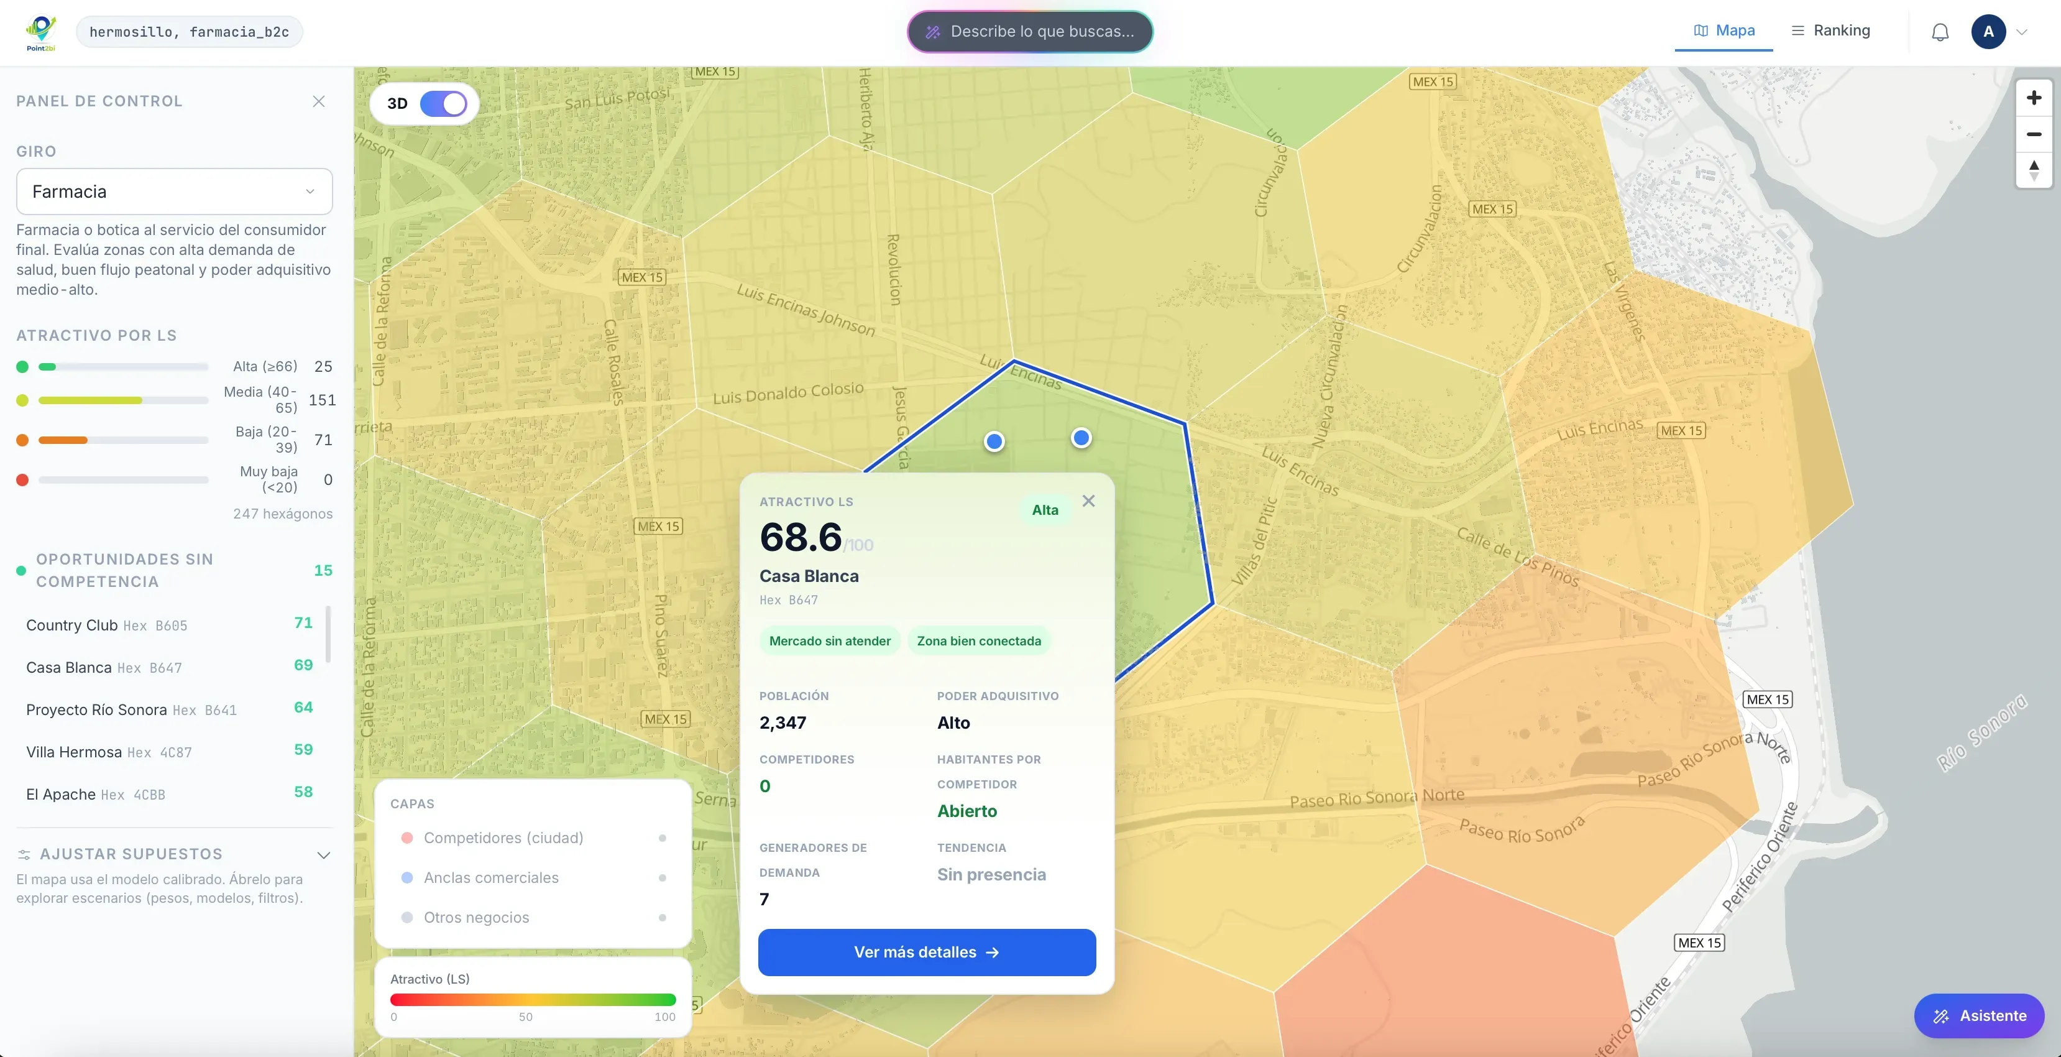Screen dimensions: 2061x1057
Task: Open the account menu chevron
Action: click(x=2022, y=32)
